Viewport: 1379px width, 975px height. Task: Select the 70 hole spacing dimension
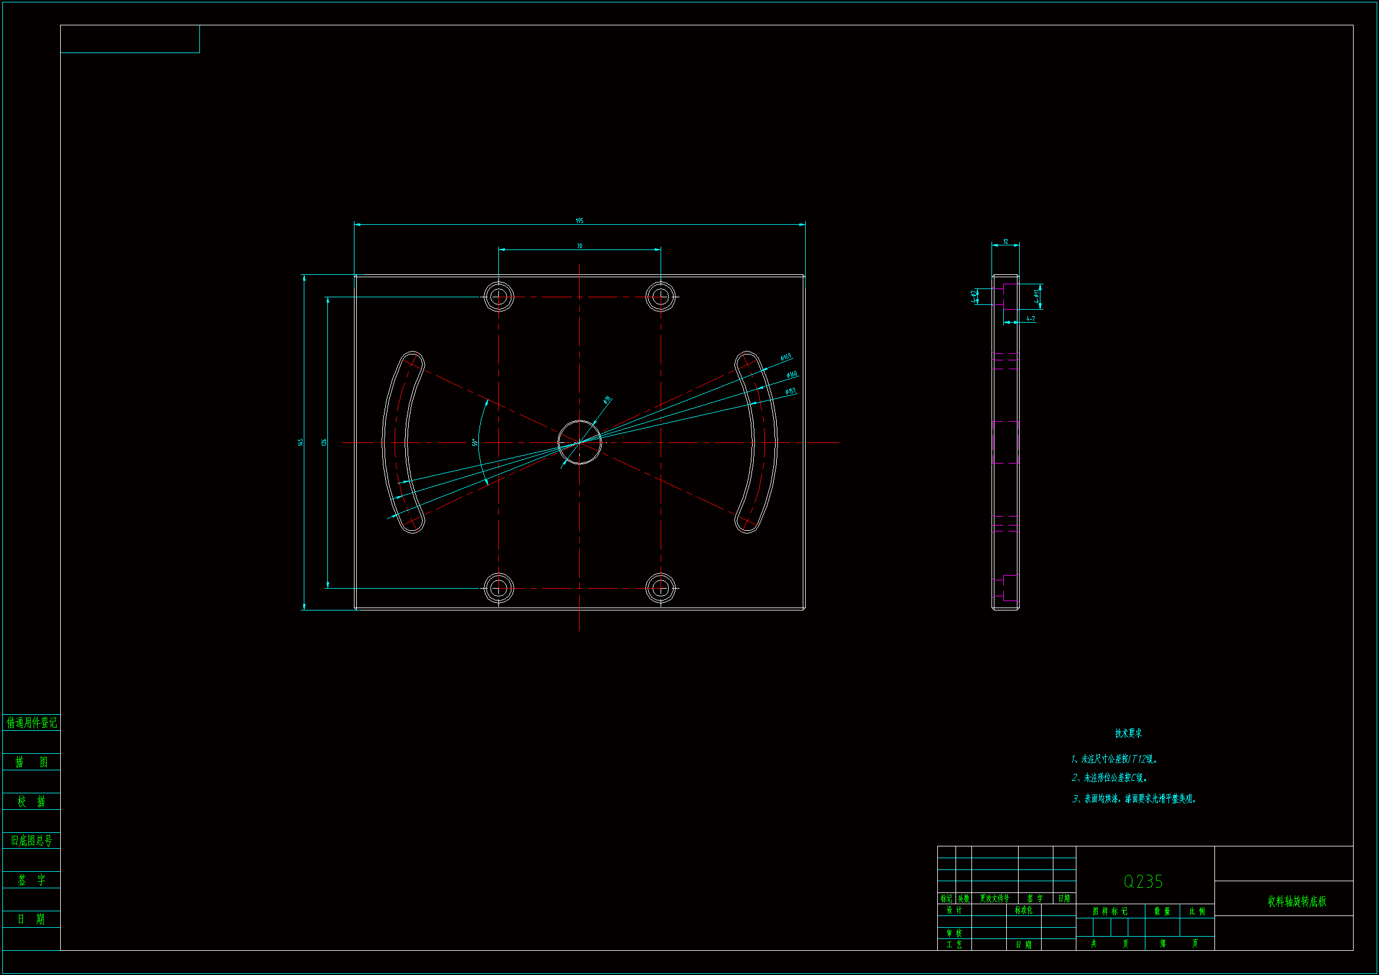(579, 246)
